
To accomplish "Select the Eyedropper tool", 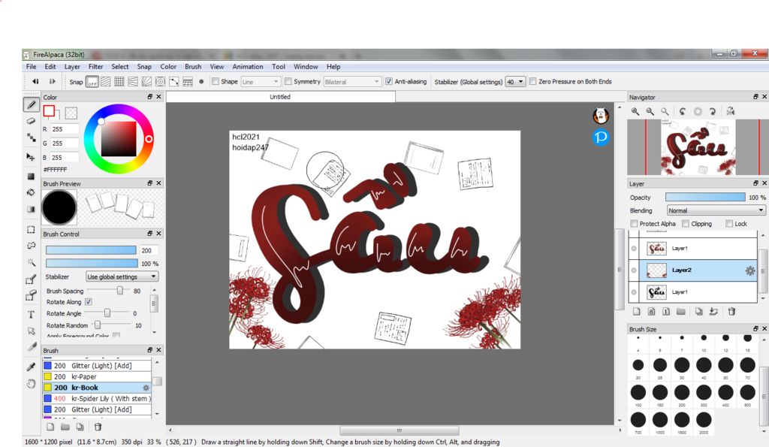I will 31,367.
